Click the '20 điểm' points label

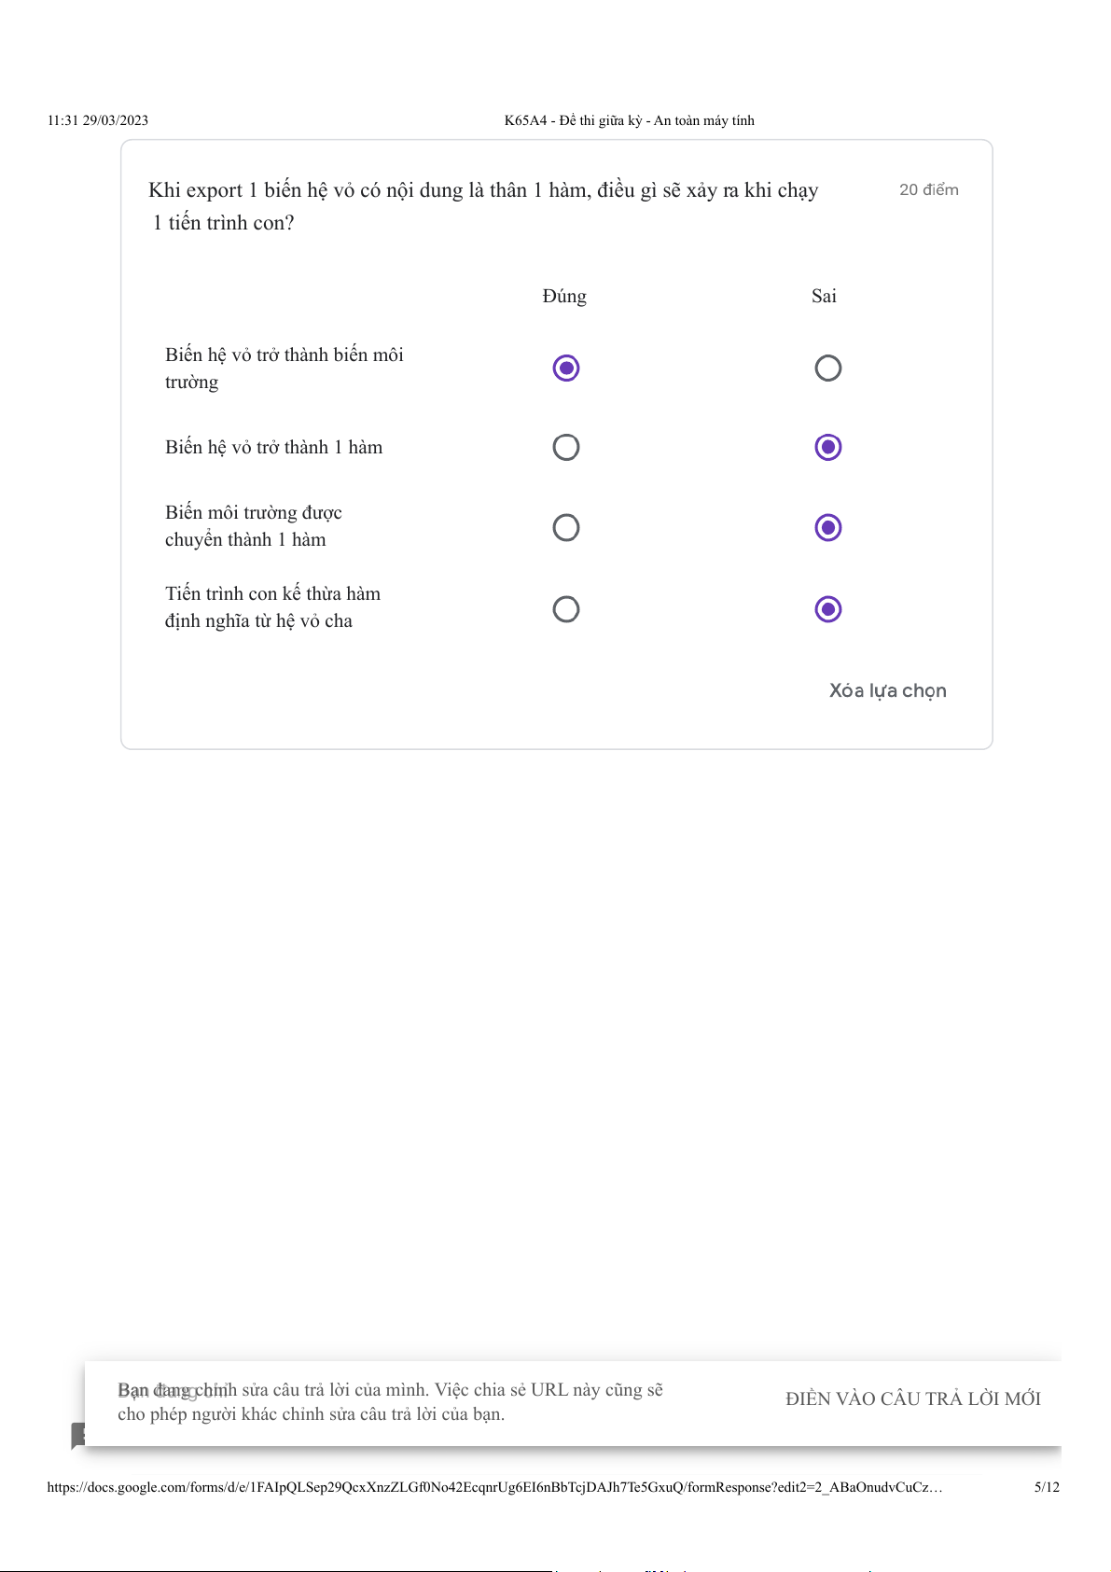[x=928, y=190]
